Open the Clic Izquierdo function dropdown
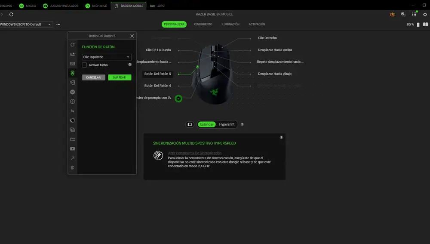430x244 pixels. (106, 57)
